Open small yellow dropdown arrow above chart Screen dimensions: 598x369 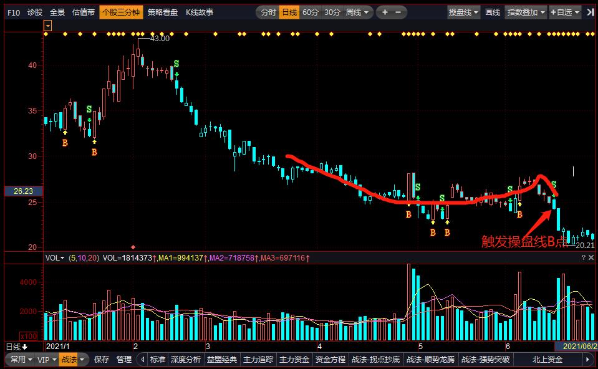click(47, 26)
